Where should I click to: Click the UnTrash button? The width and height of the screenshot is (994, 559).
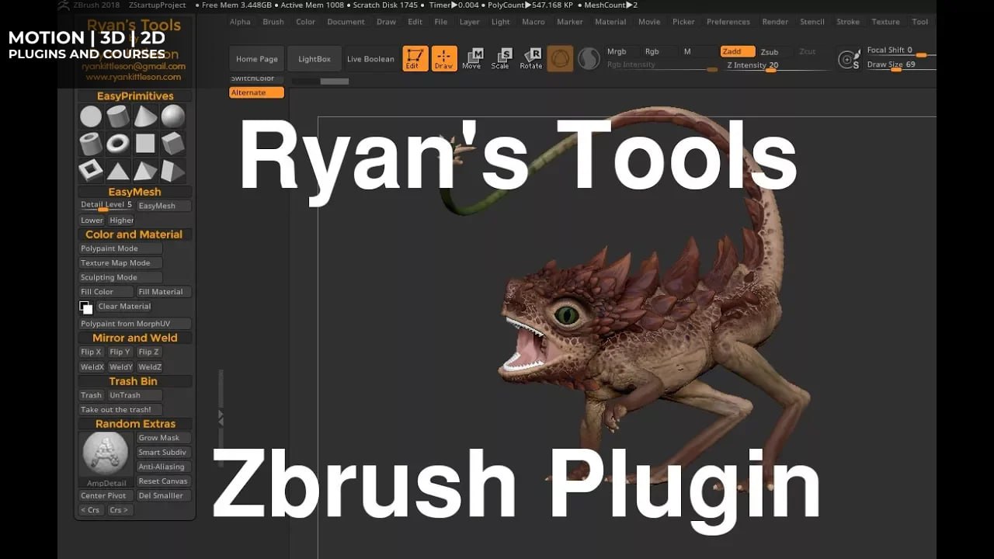coord(135,395)
